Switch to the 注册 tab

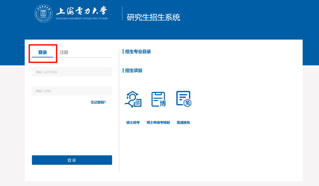point(64,52)
